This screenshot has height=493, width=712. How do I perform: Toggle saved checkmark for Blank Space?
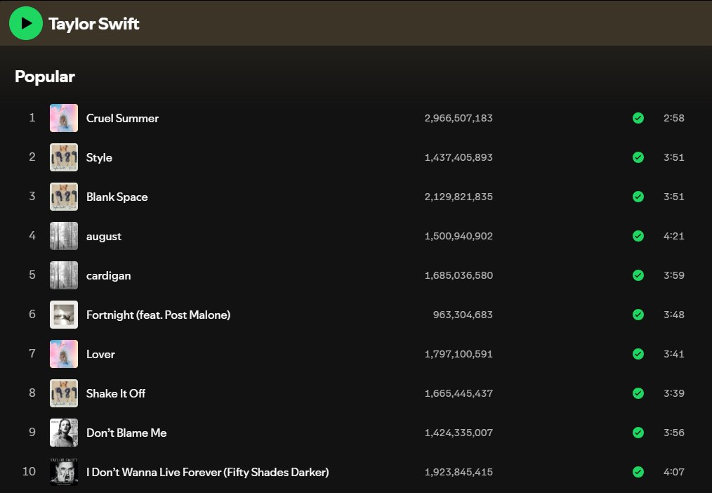tap(638, 197)
